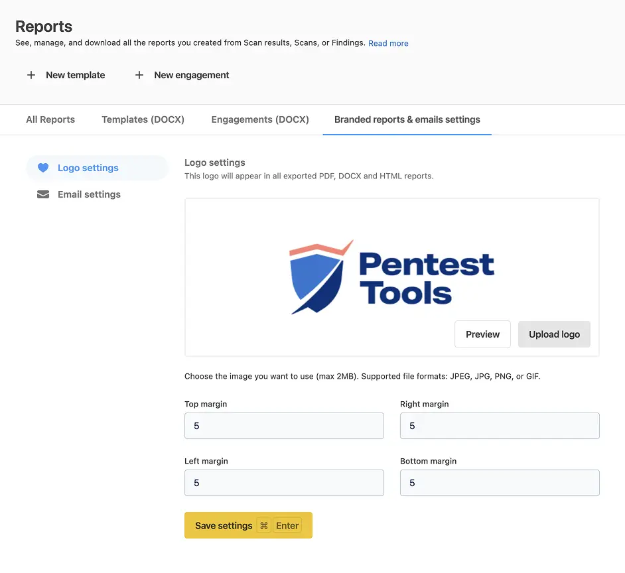625x573 pixels.
Task: Open Email settings text in the sidebar
Action: click(x=89, y=194)
